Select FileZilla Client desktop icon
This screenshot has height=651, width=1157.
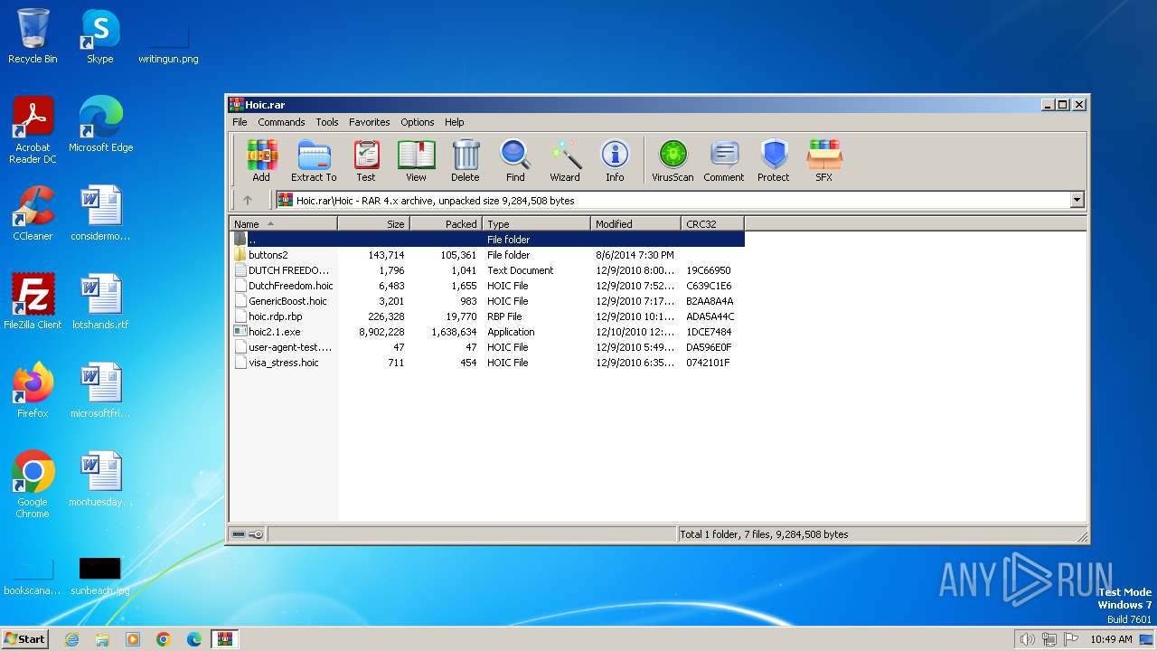pyautogui.click(x=33, y=301)
